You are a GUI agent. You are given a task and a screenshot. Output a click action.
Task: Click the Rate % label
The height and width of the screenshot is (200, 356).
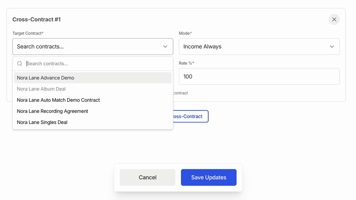pyautogui.click(x=187, y=63)
